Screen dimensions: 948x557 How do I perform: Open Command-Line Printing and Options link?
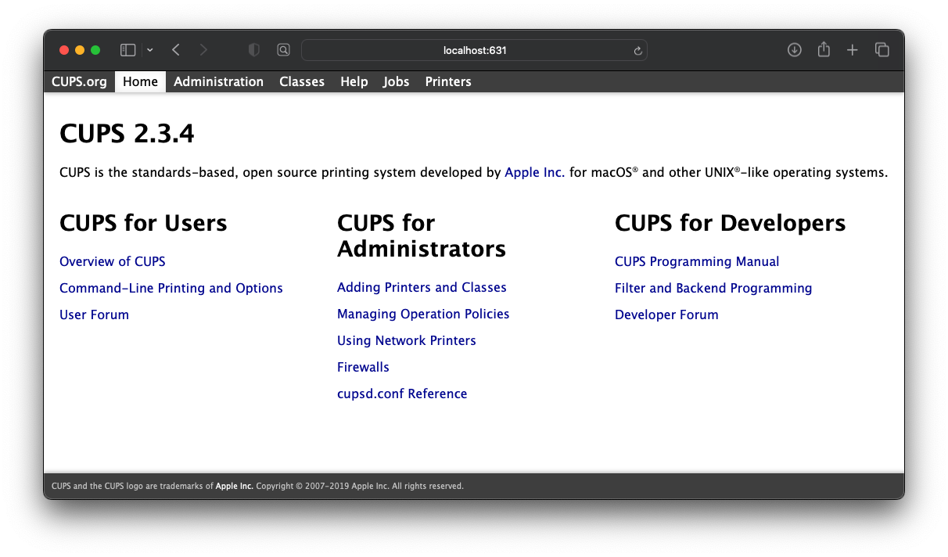coord(171,288)
